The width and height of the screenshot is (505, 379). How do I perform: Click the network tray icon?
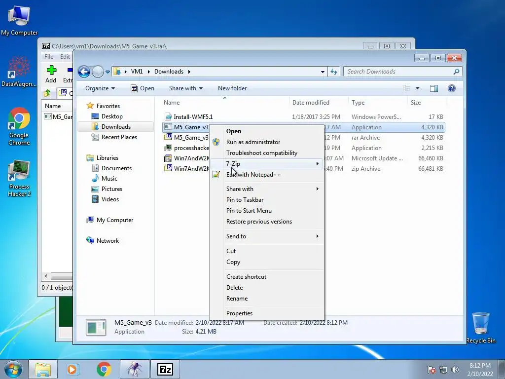tap(443, 370)
